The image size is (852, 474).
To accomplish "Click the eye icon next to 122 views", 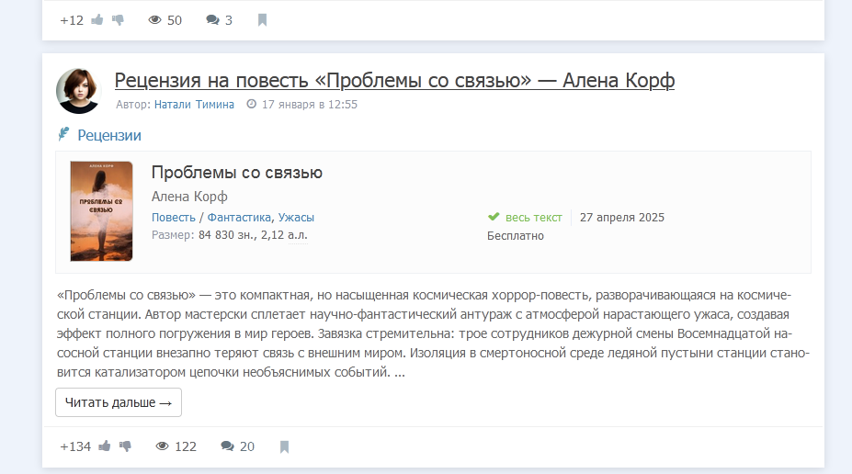I will coord(163,446).
